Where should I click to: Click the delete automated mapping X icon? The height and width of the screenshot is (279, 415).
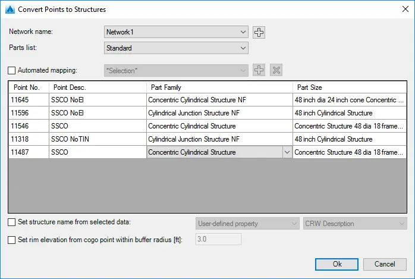[x=276, y=70]
